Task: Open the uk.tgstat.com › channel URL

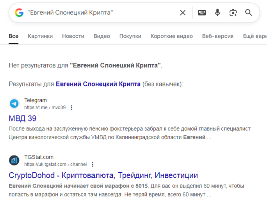Action: click(x=55, y=165)
